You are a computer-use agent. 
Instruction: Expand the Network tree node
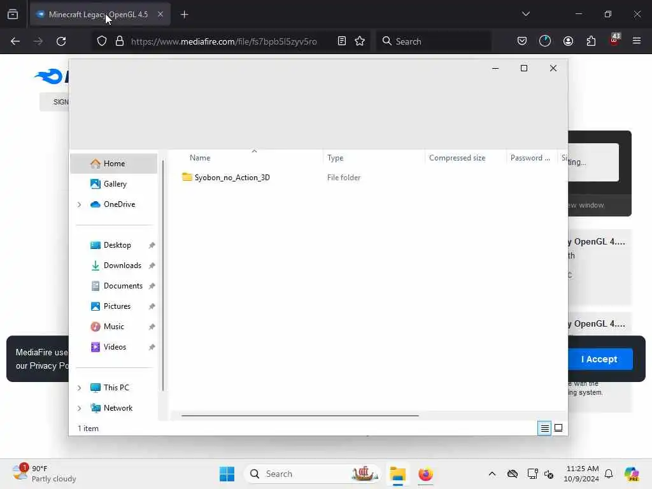click(x=79, y=408)
